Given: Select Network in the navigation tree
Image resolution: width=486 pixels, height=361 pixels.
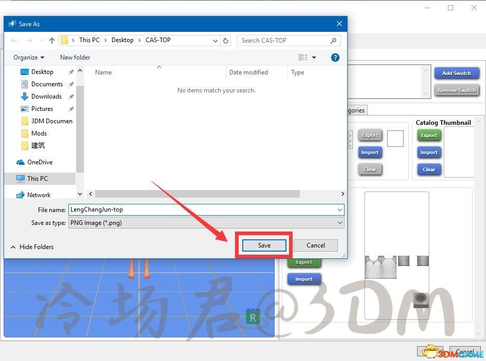Looking at the screenshot, I should point(39,195).
